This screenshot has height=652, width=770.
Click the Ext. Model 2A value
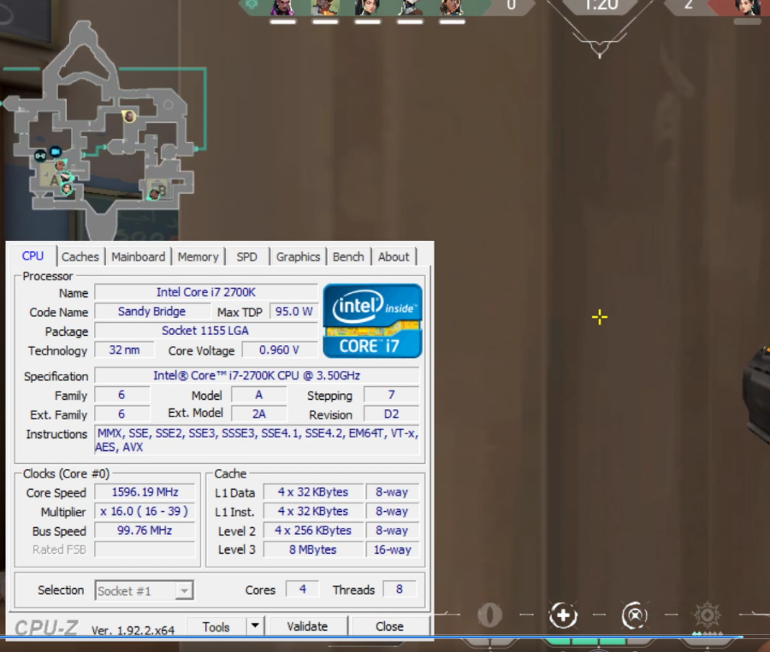[258, 414]
